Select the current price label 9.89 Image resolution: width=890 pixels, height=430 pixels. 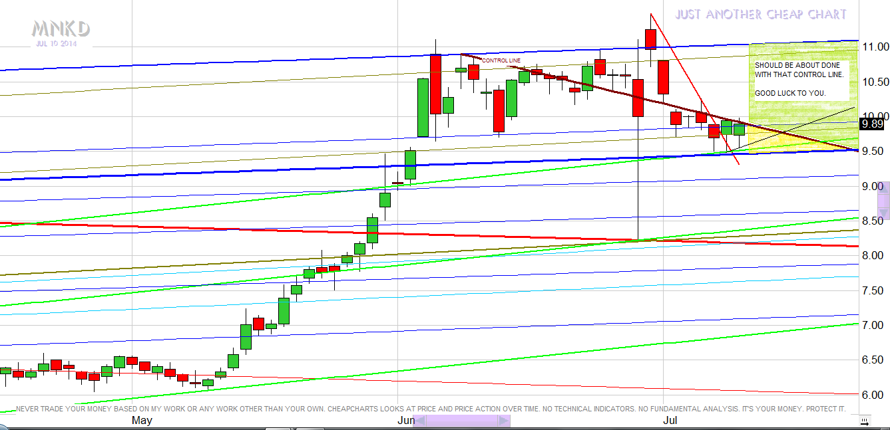click(x=872, y=123)
